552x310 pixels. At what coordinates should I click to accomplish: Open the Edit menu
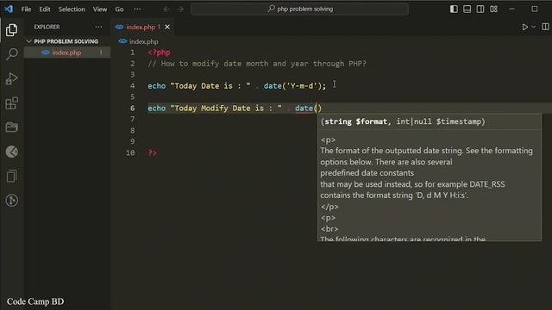click(45, 9)
